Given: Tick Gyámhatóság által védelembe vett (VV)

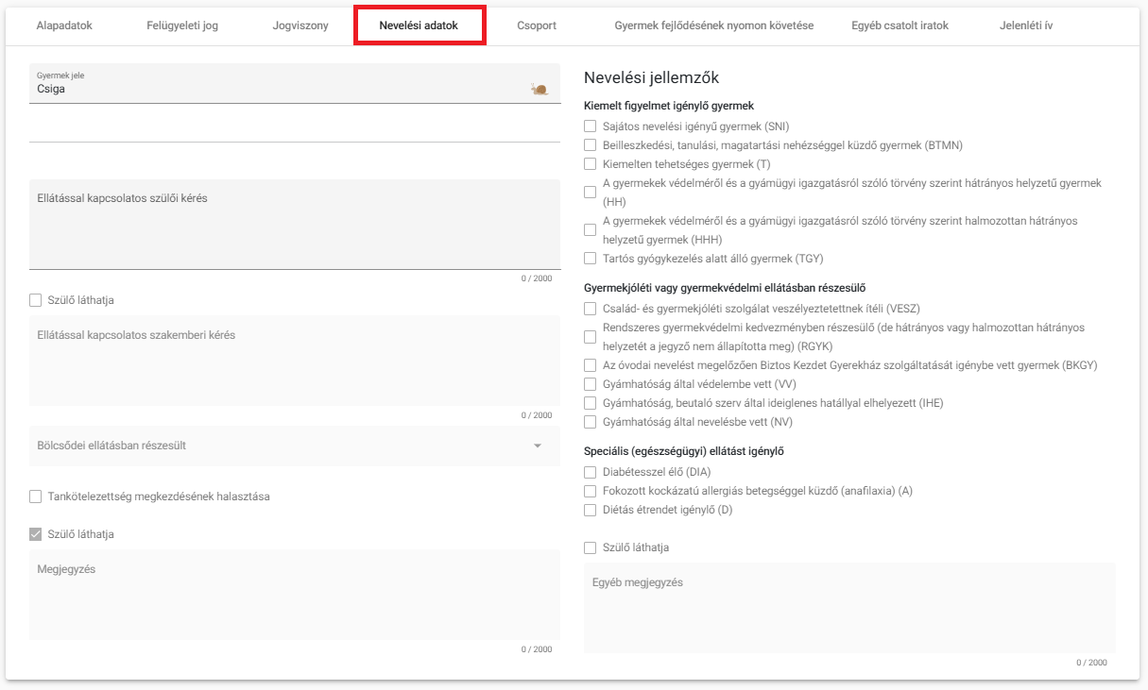Looking at the screenshot, I should click(590, 384).
